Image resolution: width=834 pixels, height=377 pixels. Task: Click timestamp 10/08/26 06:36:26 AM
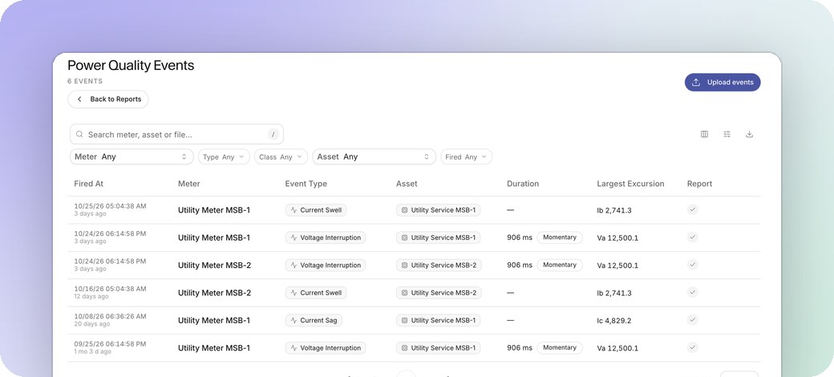click(x=110, y=317)
